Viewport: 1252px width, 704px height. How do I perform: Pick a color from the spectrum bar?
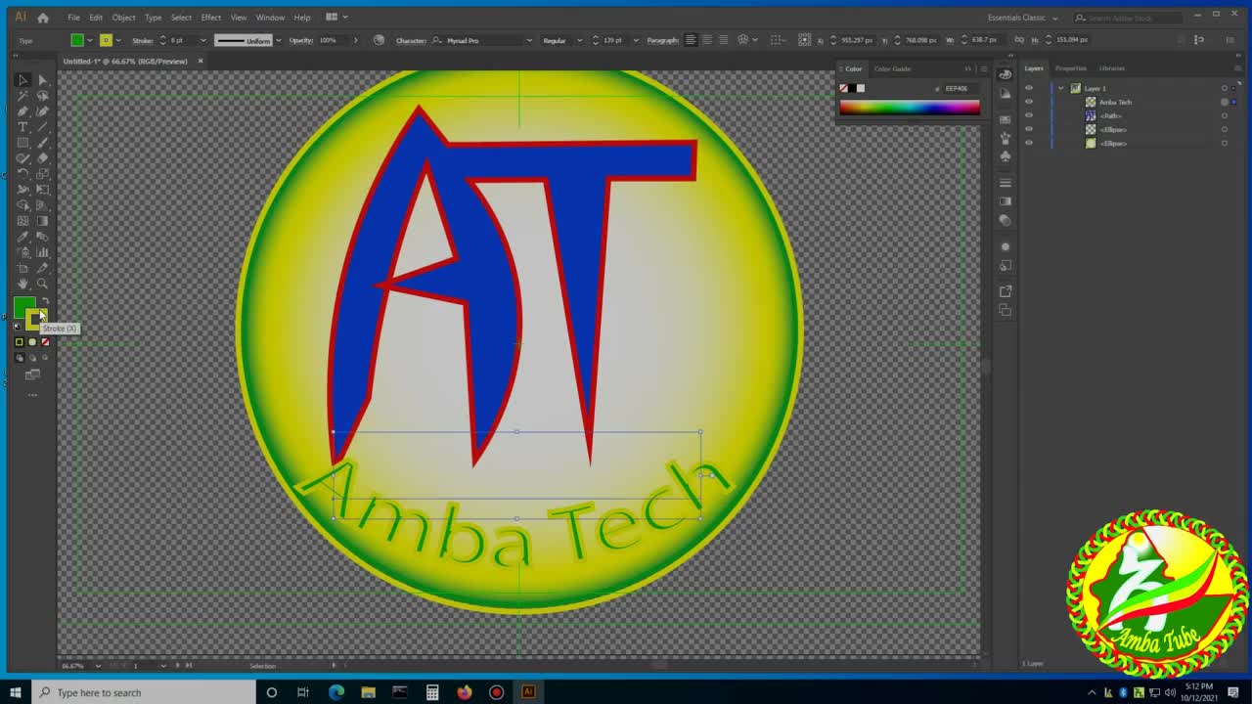pyautogui.click(x=909, y=108)
